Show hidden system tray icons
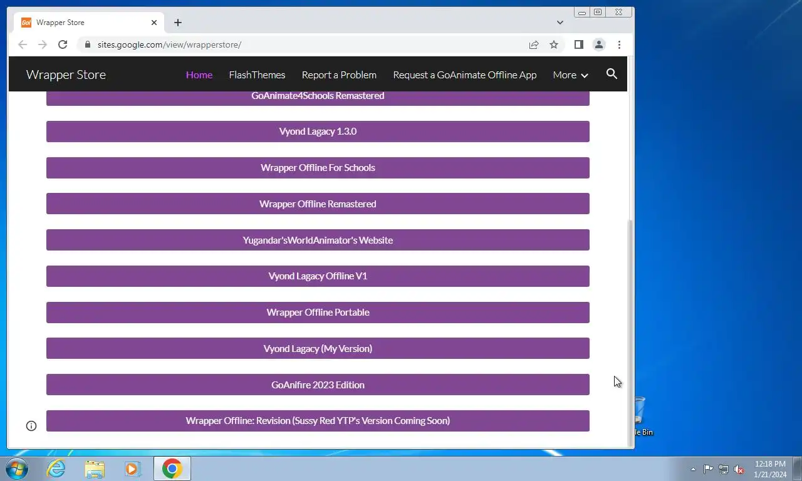This screenshot has width=802, height=481. 693,469
